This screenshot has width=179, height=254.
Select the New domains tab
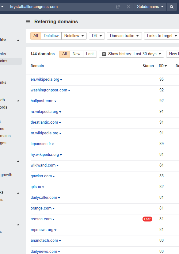click(x=76, y=54)
